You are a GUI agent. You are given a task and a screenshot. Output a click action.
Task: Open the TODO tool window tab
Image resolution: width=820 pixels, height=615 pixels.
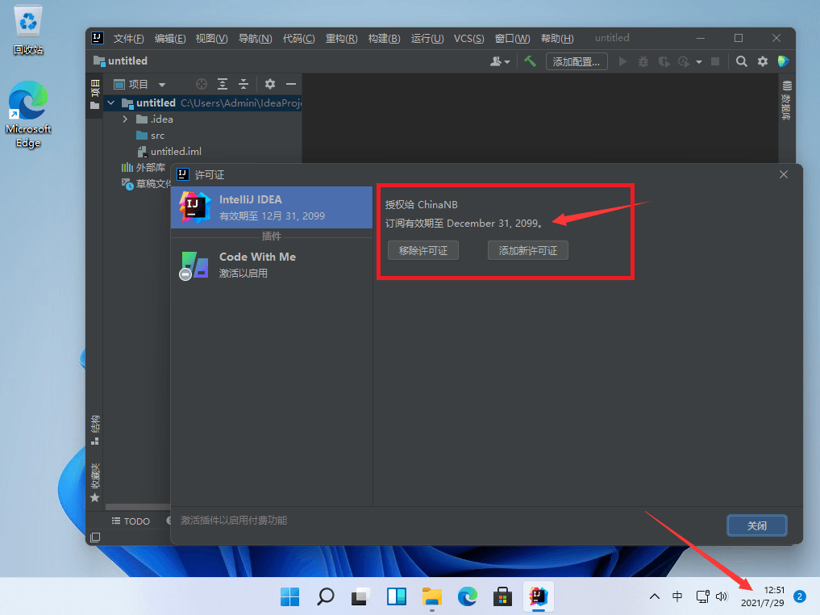point(131,521)
